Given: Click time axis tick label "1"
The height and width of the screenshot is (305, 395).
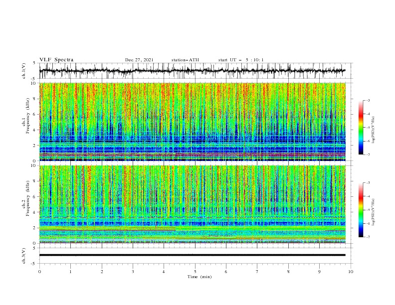Looking at the screenshot, I should pyautogui.click(x=70, y=272).
